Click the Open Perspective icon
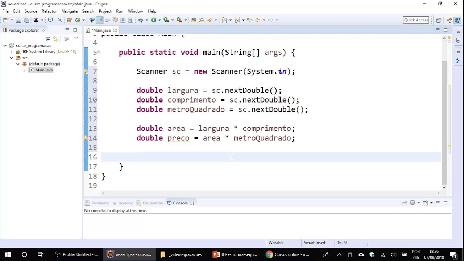 (x=439, y=20)
